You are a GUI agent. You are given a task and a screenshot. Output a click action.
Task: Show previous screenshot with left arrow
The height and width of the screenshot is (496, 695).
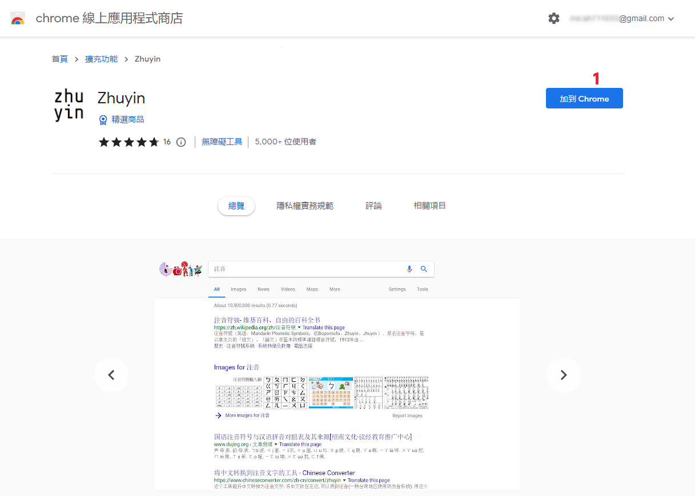[111, 375]
